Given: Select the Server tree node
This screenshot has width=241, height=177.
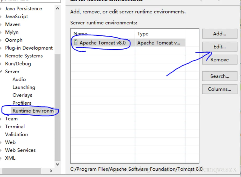Looking at the screenshot, I should pos(12,71).
